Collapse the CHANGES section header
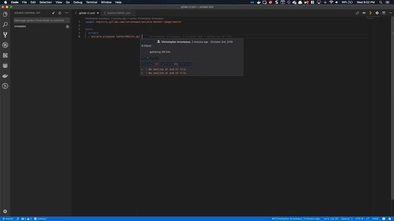The image size is (394, 221). tap(20, 26)
